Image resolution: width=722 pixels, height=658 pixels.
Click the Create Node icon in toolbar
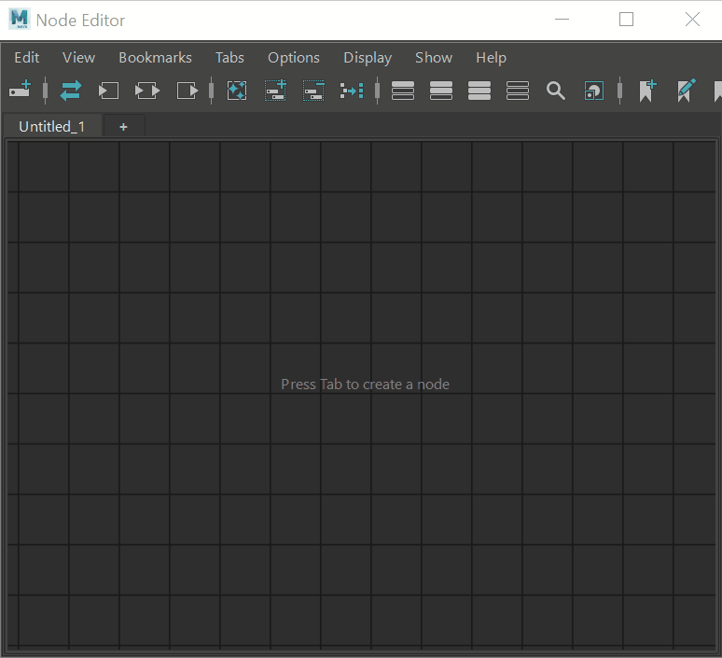20,91
